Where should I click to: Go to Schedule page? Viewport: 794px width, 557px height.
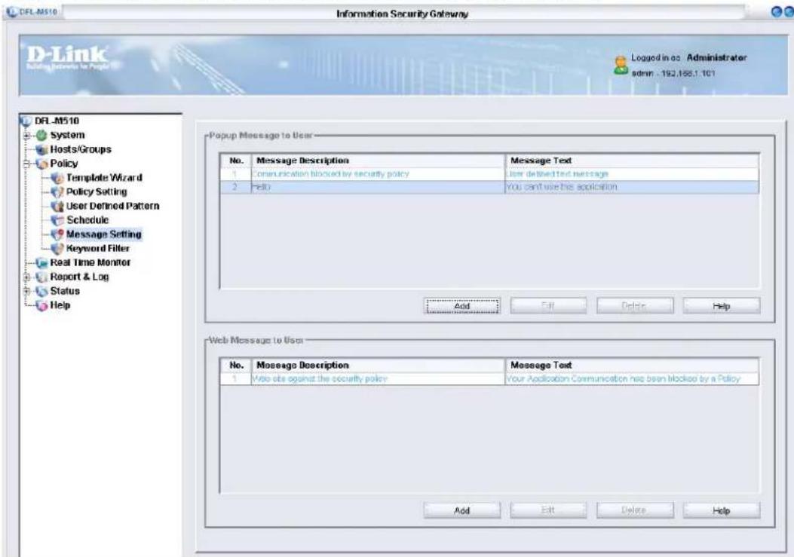pyautogui.click(x=87, y=220)
